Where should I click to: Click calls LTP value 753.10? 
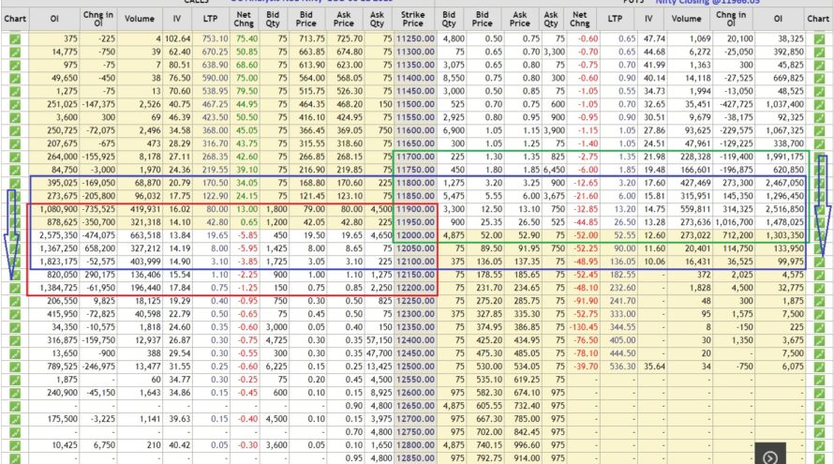[215, 38]
